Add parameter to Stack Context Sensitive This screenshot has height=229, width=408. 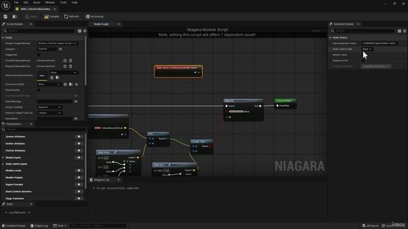coord(79,191)
